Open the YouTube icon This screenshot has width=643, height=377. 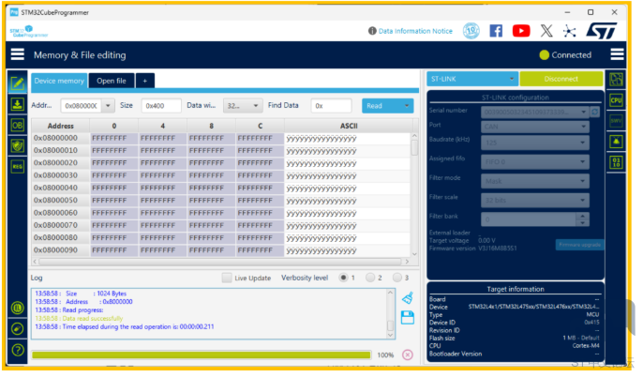click(x=521, y=31)
